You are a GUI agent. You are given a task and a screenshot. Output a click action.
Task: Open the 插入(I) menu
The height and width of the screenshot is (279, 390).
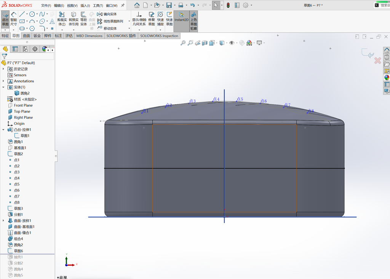[85, 5]
